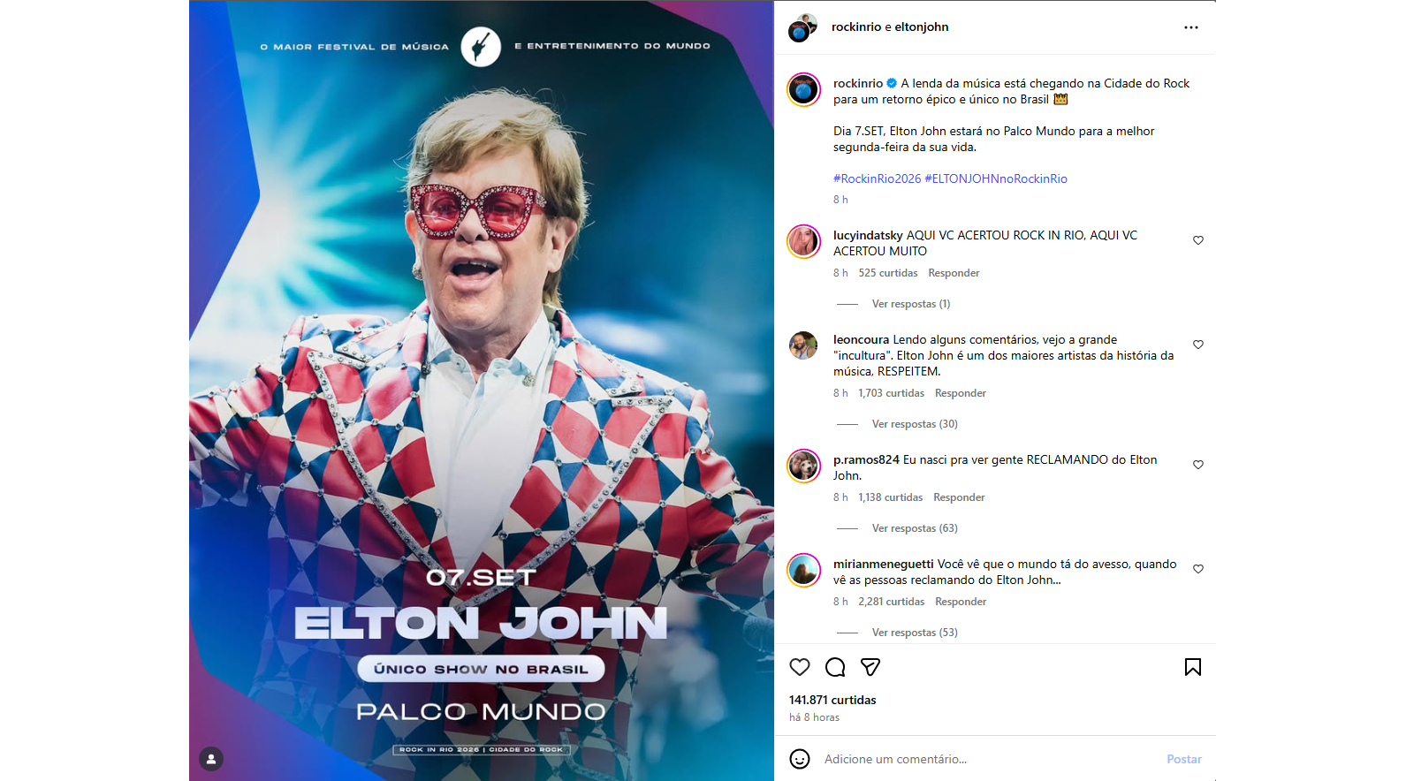Like leoncoura's comment
1406x781 pixels.
(x=1198, y=345)
